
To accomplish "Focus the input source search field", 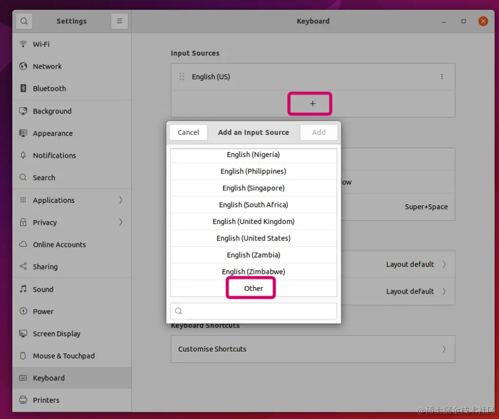I will [x=254, y=311].
